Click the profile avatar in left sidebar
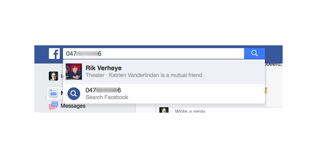Viewport: 317px width, 158px height. tap(53, 76)
